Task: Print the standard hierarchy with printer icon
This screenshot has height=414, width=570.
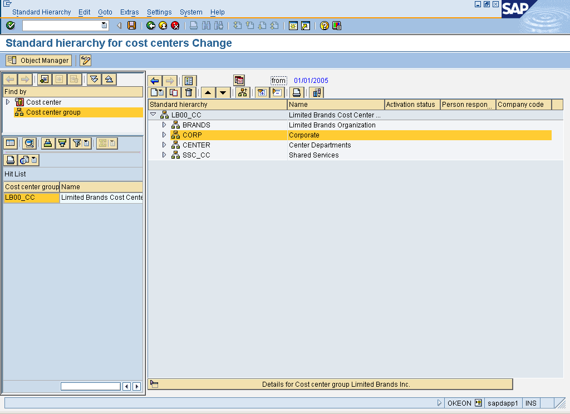Action: 297,93
